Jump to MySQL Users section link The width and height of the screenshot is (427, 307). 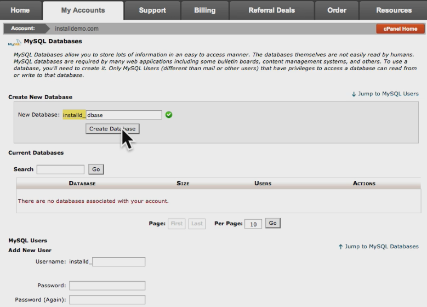pyautogui.click(x=385, y=94)
